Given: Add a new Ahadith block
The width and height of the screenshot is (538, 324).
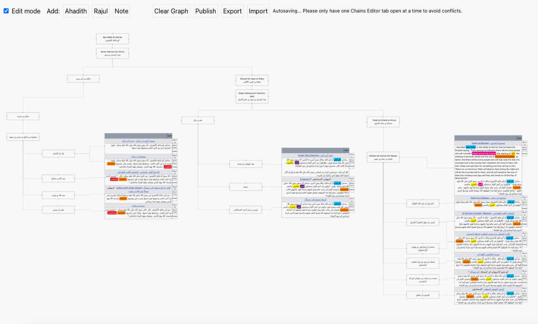Looking at the screenshot, I should click(x=76, y=11).
